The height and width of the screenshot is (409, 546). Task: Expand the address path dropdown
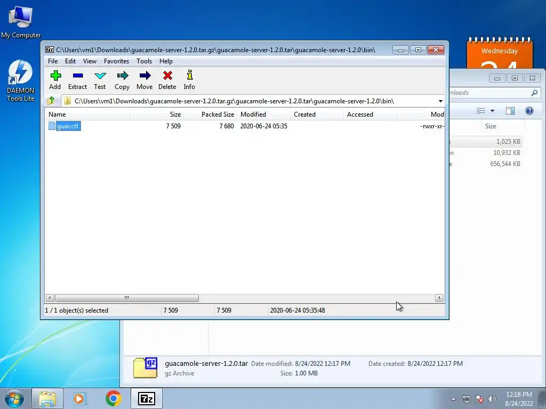point(440,101)
